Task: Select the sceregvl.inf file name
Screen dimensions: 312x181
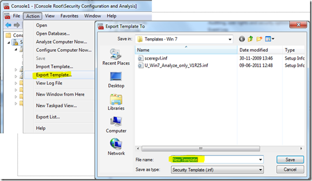Action: tap(156, 58)
